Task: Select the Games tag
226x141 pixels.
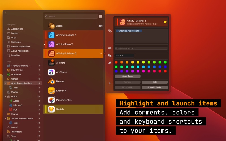Action: (x=23, y=79)
